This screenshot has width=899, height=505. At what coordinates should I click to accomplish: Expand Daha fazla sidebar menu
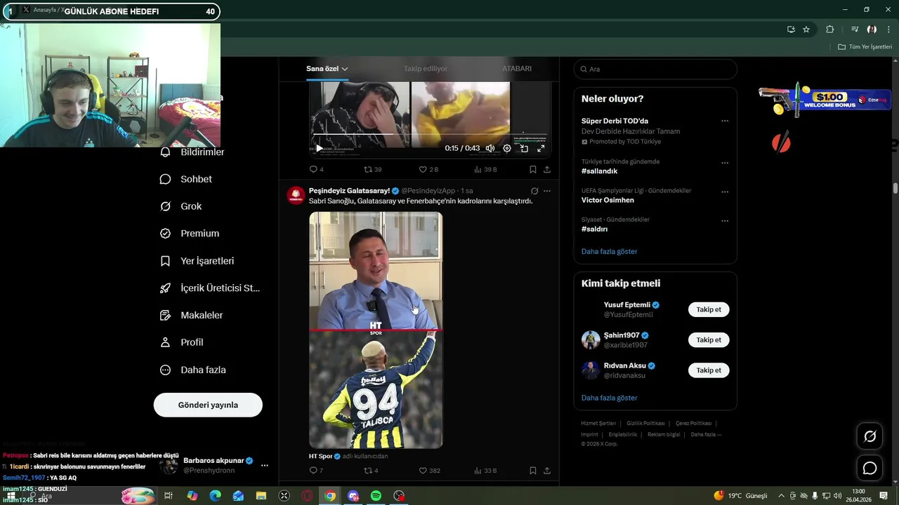[192, 370]
